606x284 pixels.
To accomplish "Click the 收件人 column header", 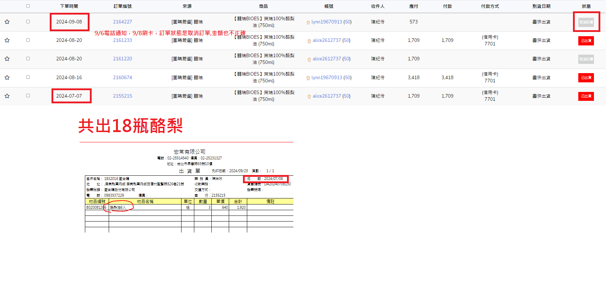I will pyautogui.click(x=378, y=6).
